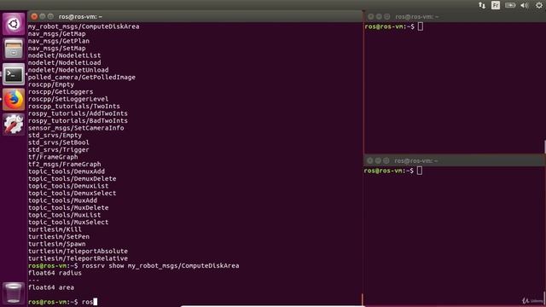
Task: Click the 'topic_tools/MuxAdd' line
Action: click(62, 200)
